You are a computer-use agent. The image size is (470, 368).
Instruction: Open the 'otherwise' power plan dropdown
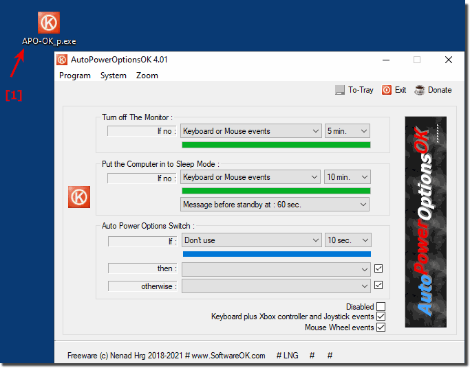[x=276, y=286]
